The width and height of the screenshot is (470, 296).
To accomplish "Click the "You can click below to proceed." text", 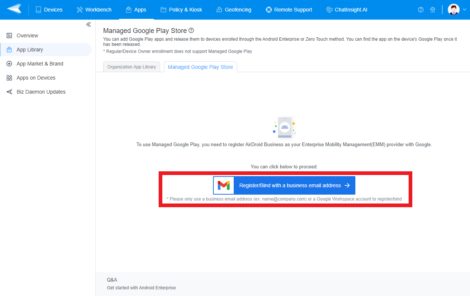I will tap(284, 166).
